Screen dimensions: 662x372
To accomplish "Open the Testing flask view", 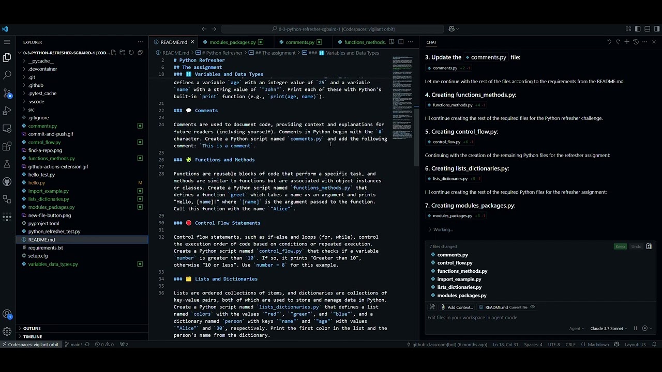I will click(x=7, y=164).
